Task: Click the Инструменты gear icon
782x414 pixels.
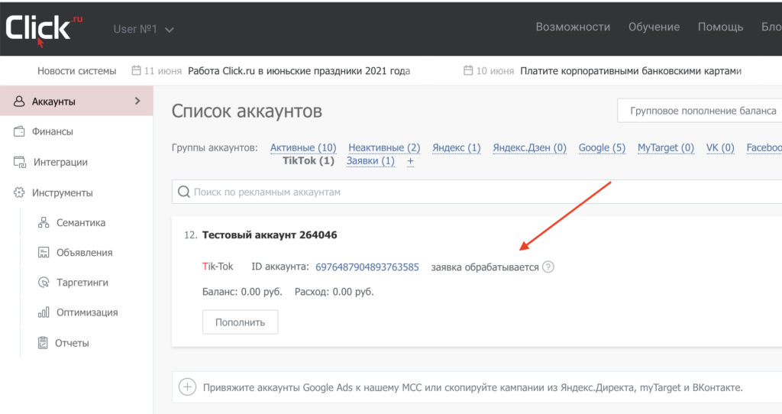Action: (x=19, y=192)
